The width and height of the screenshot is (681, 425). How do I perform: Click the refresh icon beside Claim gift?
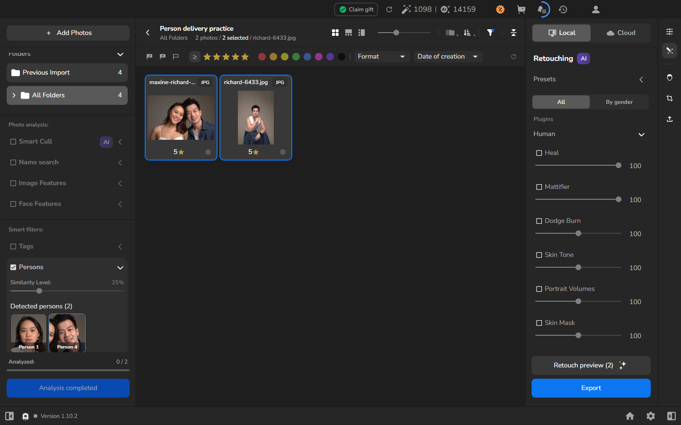tap(389, 9)
